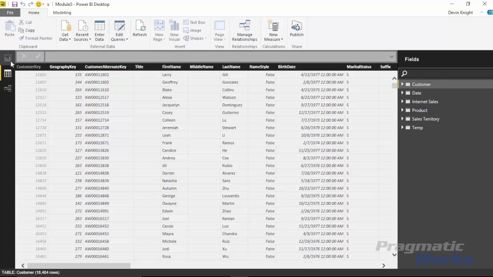
Task: Click the CustomerAlternateKey column header
Action: coord(106,67)
